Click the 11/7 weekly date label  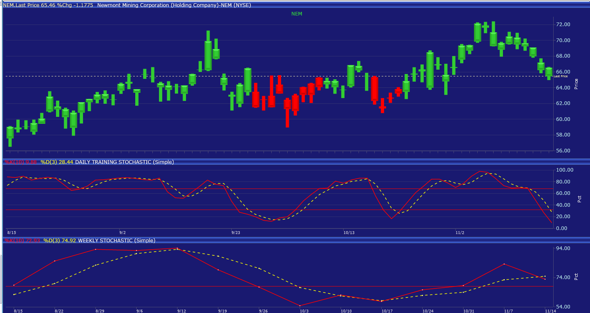509,311
